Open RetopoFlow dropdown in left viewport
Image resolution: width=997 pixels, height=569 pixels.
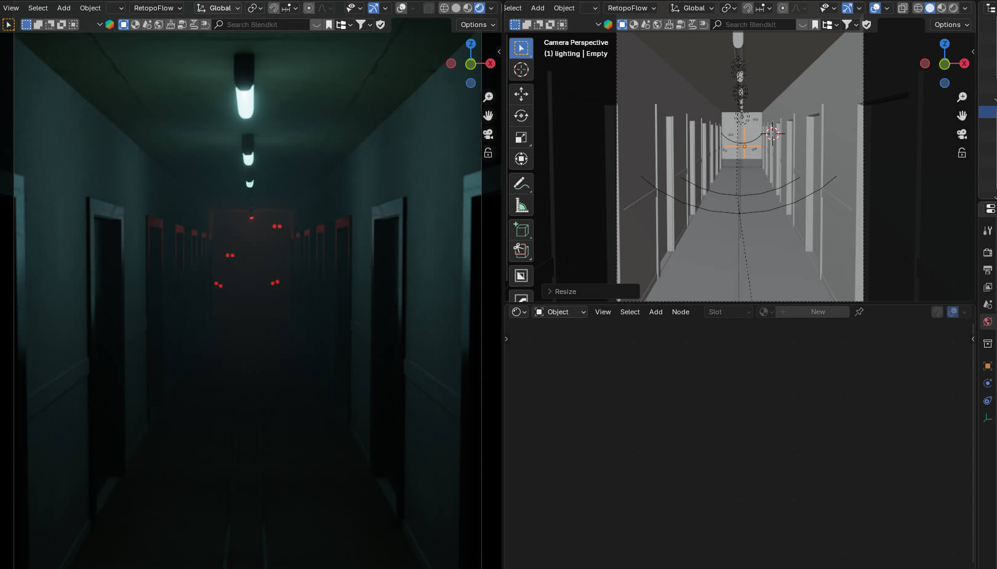(x=158, y=8)
